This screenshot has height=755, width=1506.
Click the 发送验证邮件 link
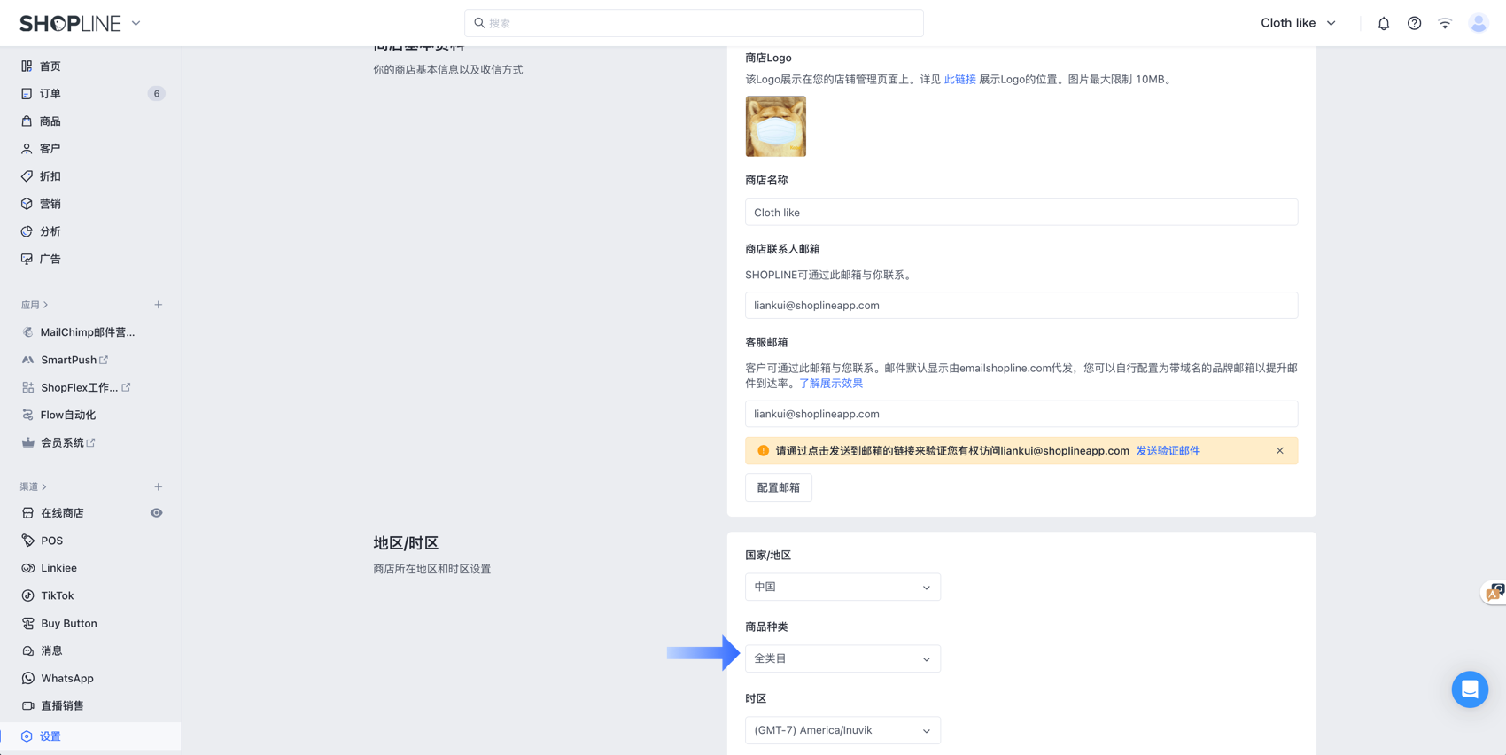click(1168, 451)
